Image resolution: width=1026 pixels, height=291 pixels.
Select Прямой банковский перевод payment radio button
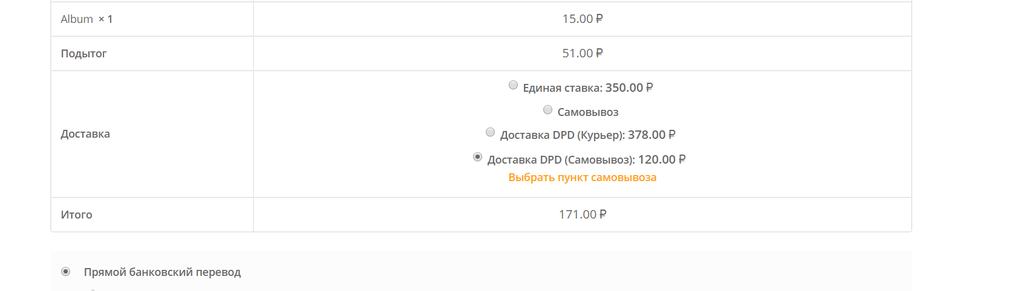click(x=66, y=272)
